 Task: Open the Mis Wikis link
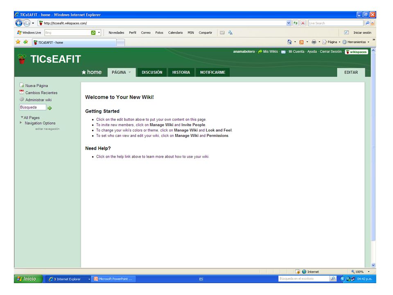[268, 52]
